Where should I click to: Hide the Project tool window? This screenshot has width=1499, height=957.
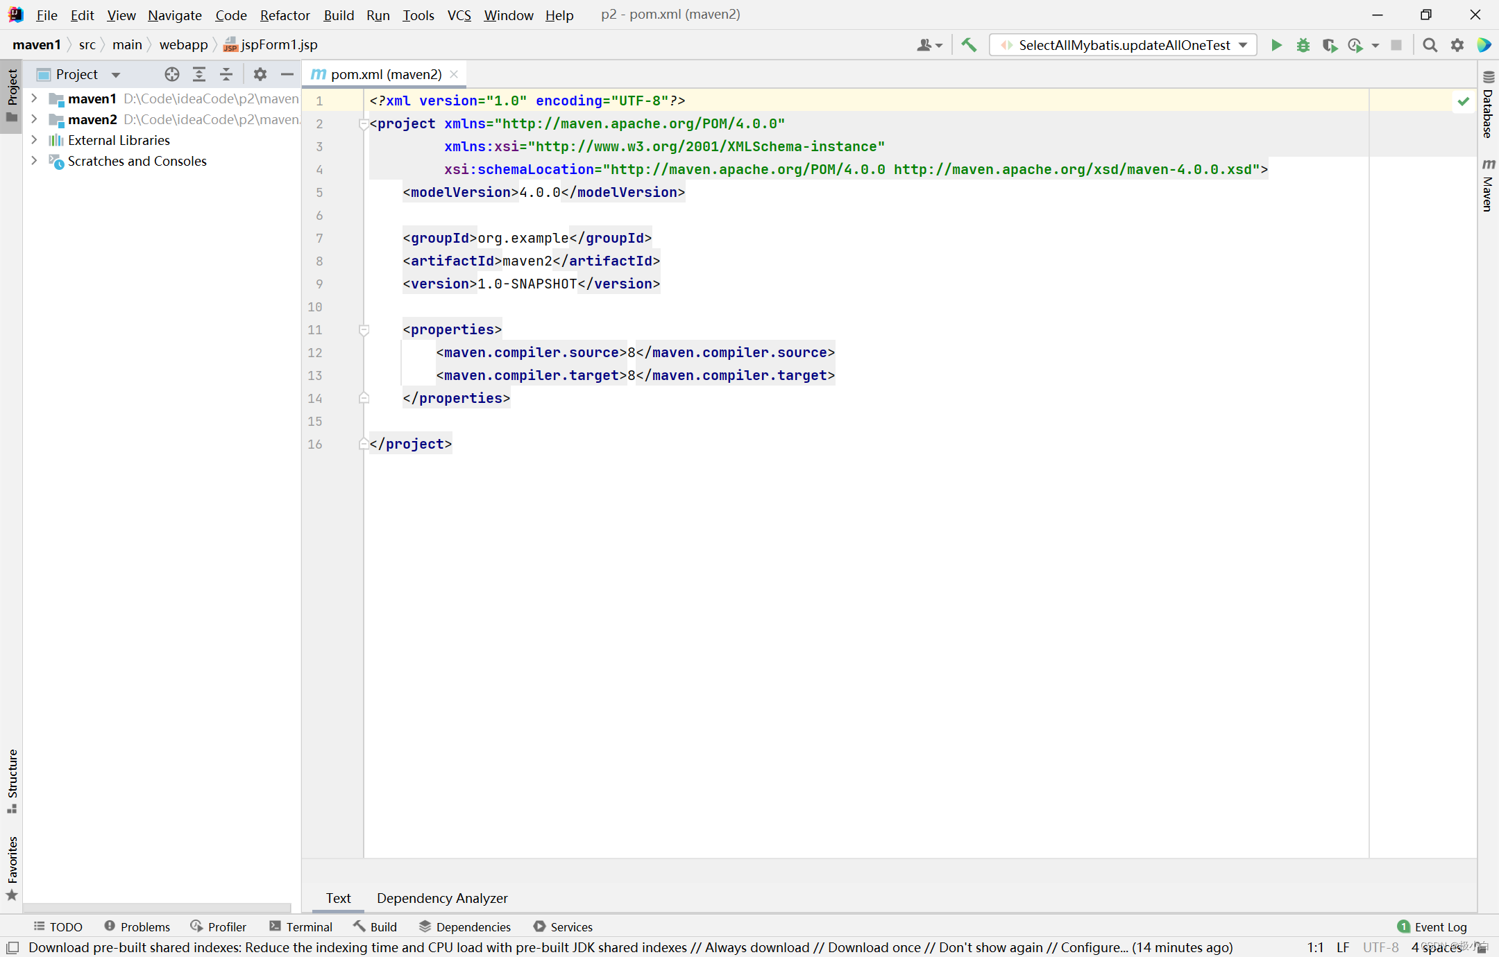(287, 74)
